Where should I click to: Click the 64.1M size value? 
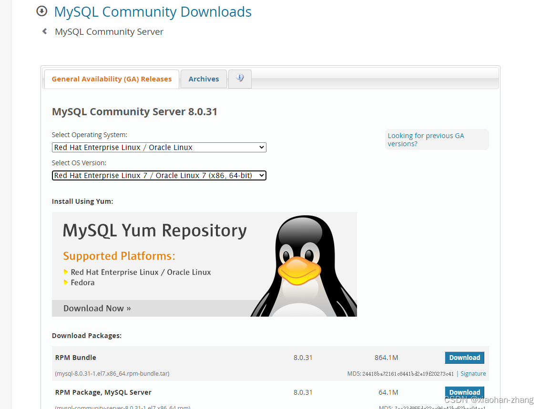click(x=388, y=392)
